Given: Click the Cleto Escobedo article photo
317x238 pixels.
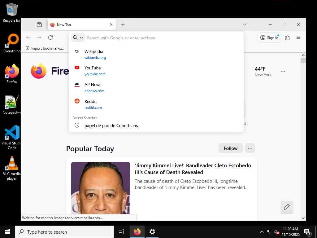Looking at the screenshot, I should coord(101,188).
